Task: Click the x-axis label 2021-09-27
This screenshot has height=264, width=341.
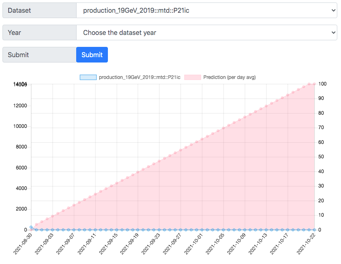Action: click(x=172, y=244)
